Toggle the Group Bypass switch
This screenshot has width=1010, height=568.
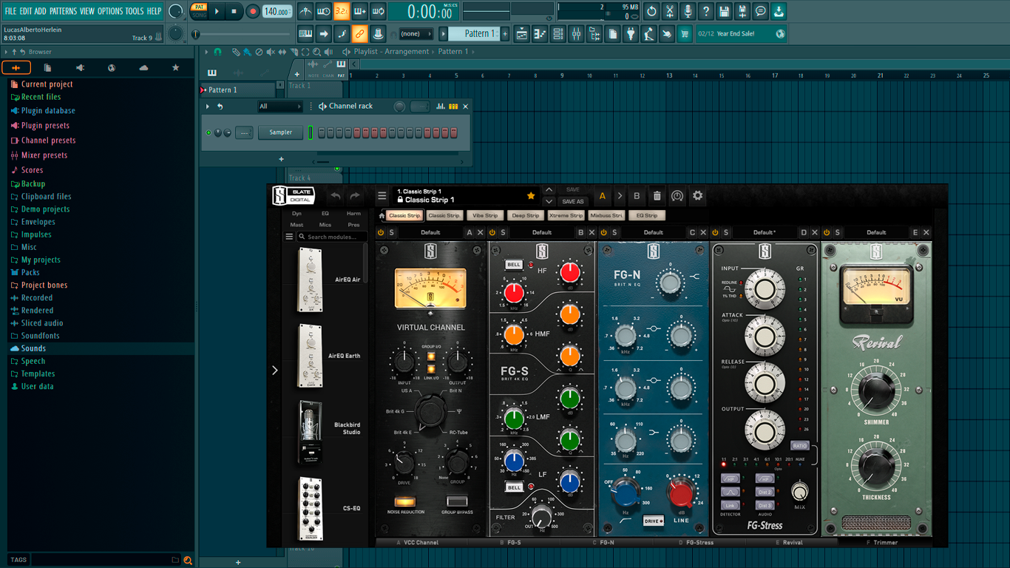(x=457, y=502)
